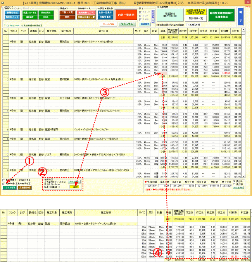Click the 新規行作成 button
The height and width of the screenshot is (262, 252).
click(12, 13)
